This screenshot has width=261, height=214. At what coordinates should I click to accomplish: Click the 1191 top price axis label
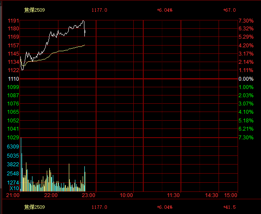tap(13, 21)
